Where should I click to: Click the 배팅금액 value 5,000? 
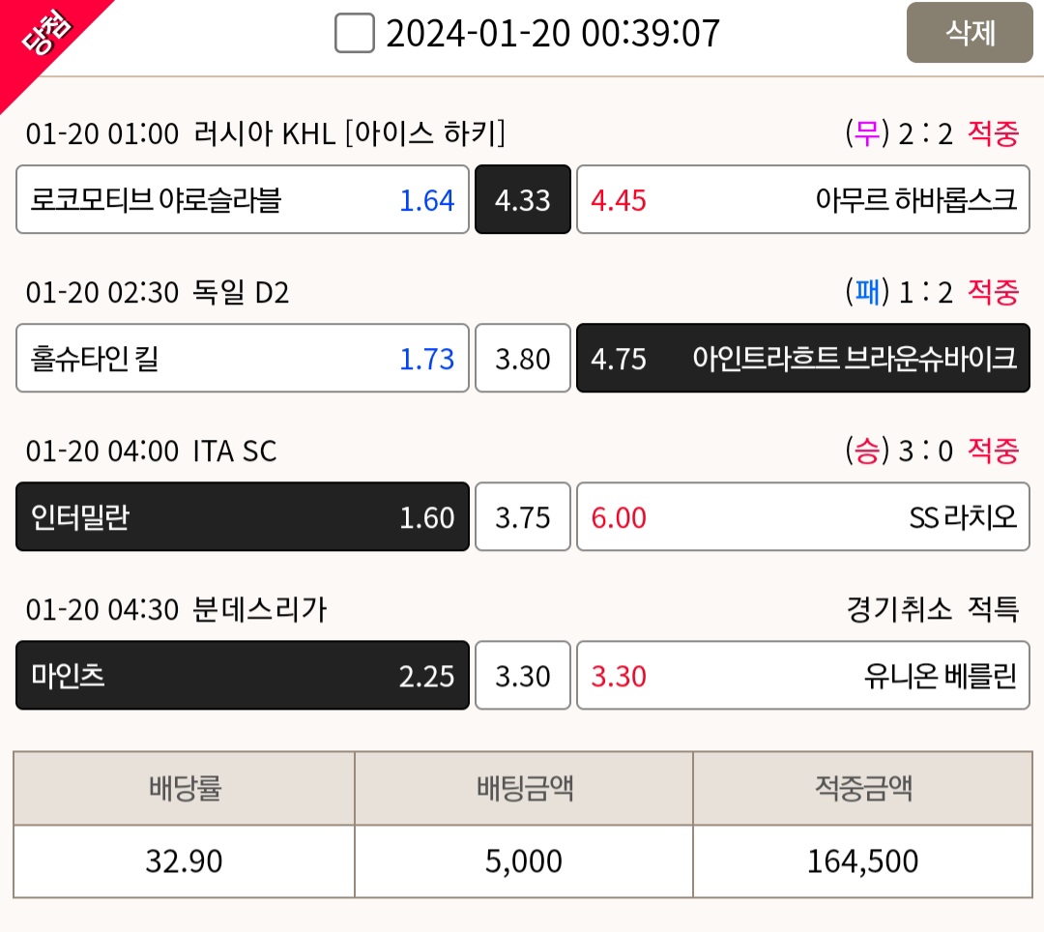(x=523, y=860)
